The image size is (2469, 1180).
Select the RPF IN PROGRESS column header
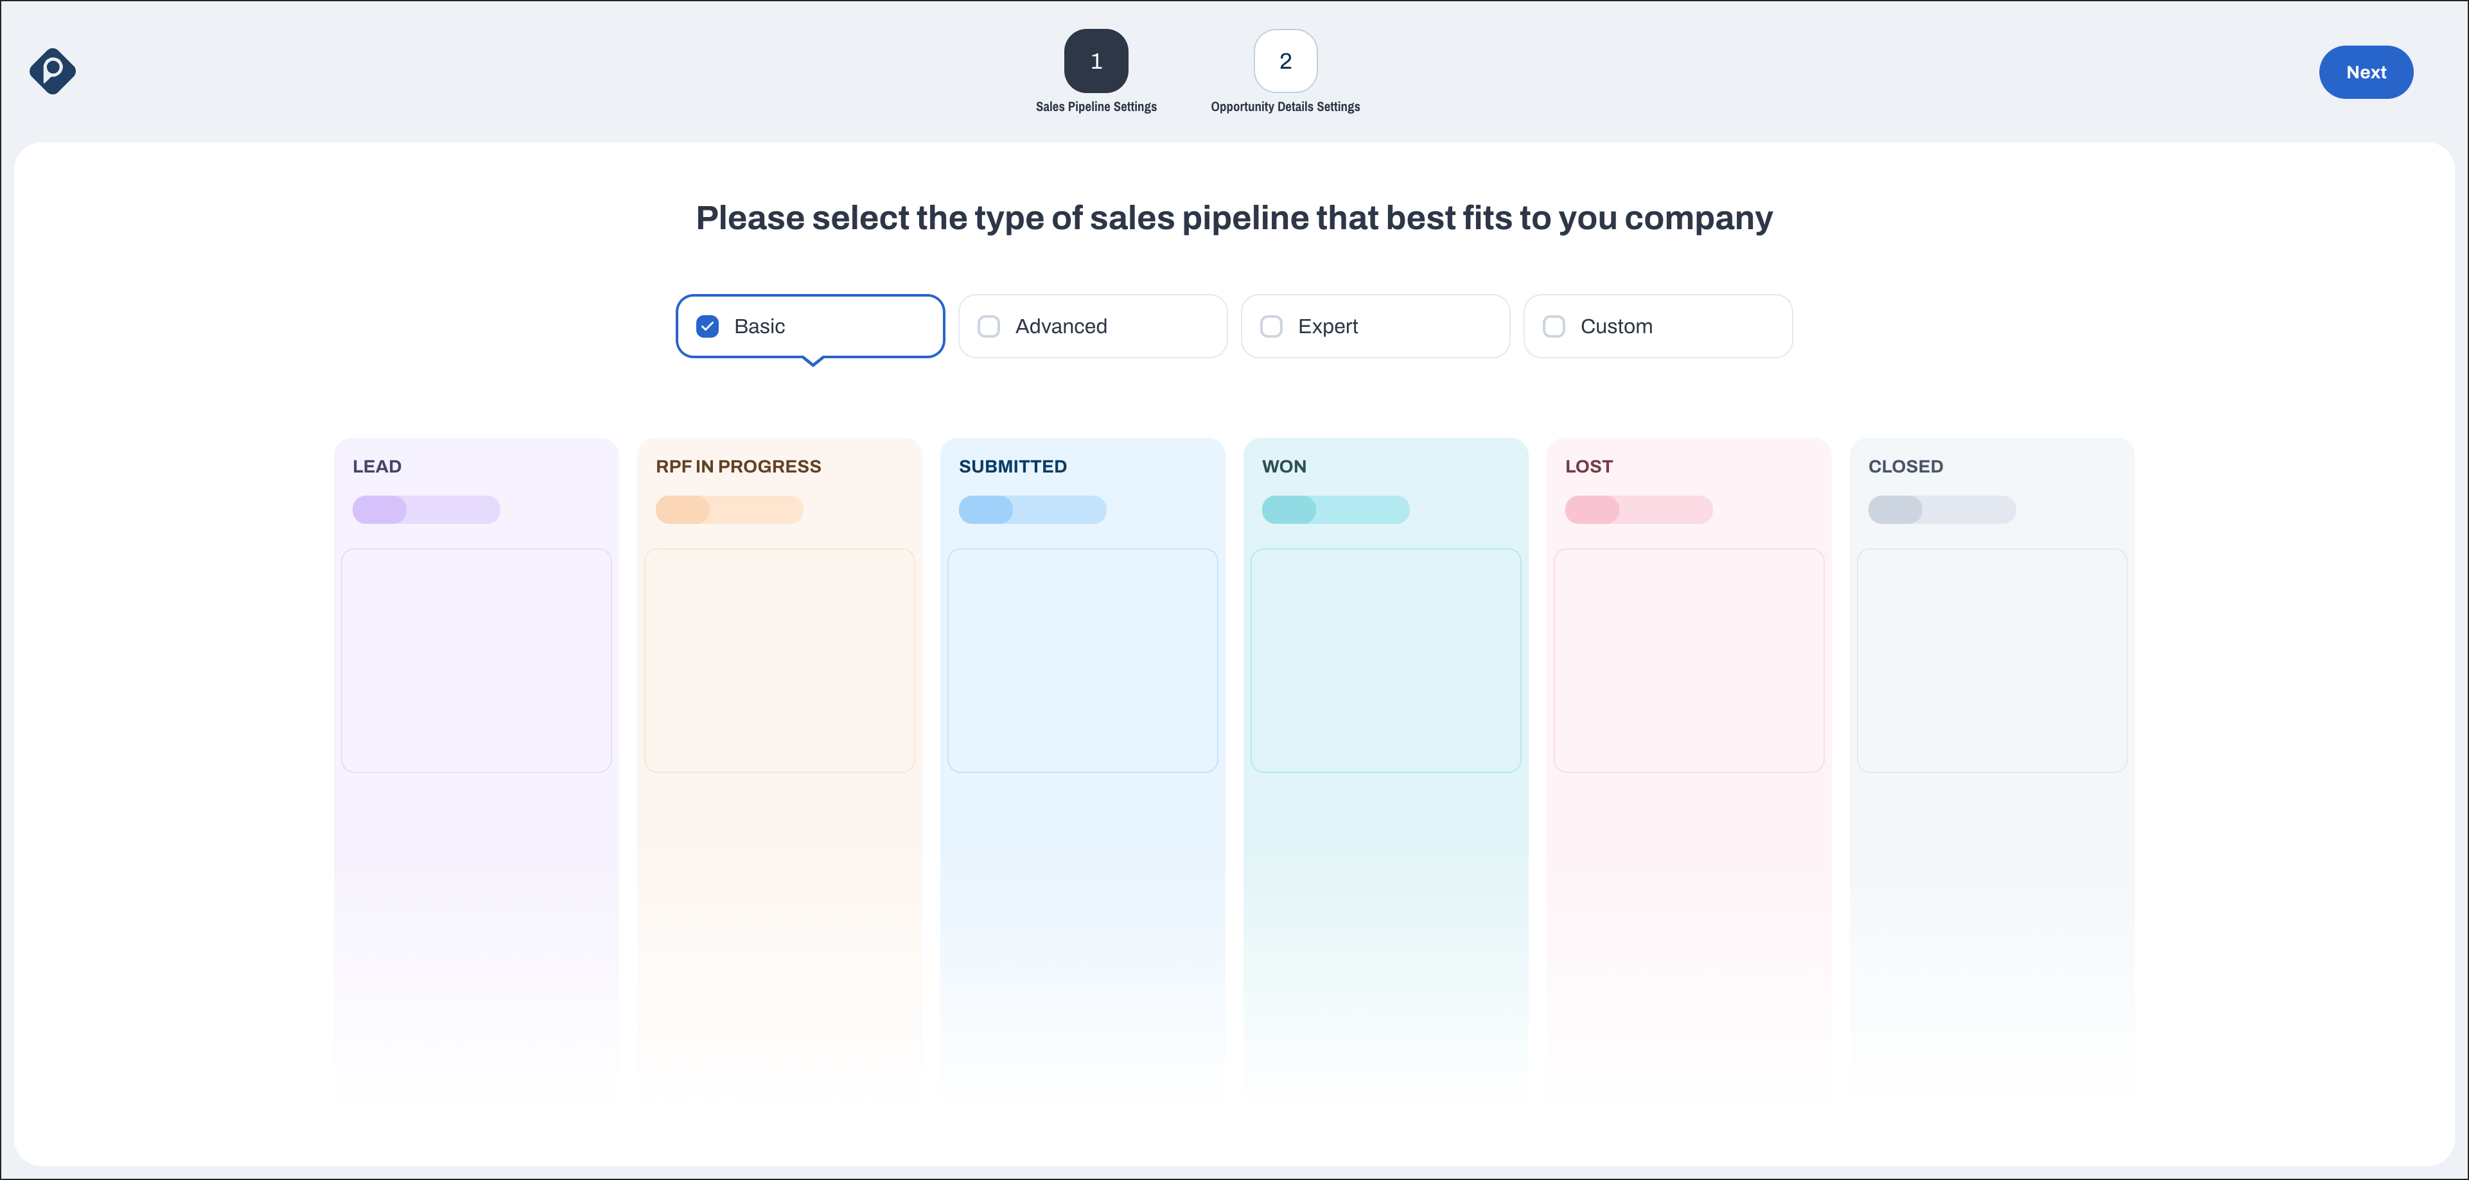(737, 465)
